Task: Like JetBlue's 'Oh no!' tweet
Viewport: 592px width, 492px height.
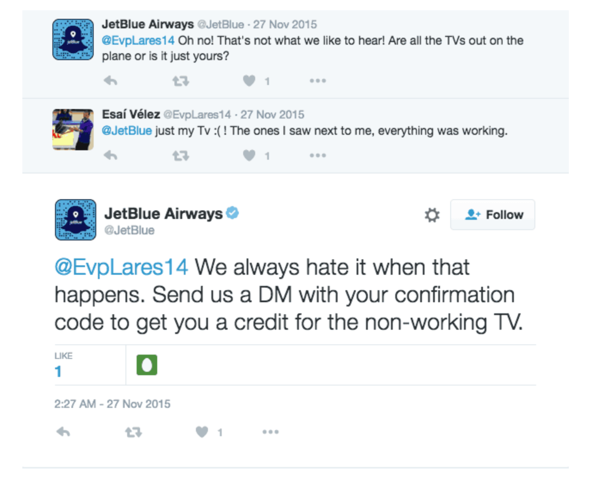Action: coord(249,81)
